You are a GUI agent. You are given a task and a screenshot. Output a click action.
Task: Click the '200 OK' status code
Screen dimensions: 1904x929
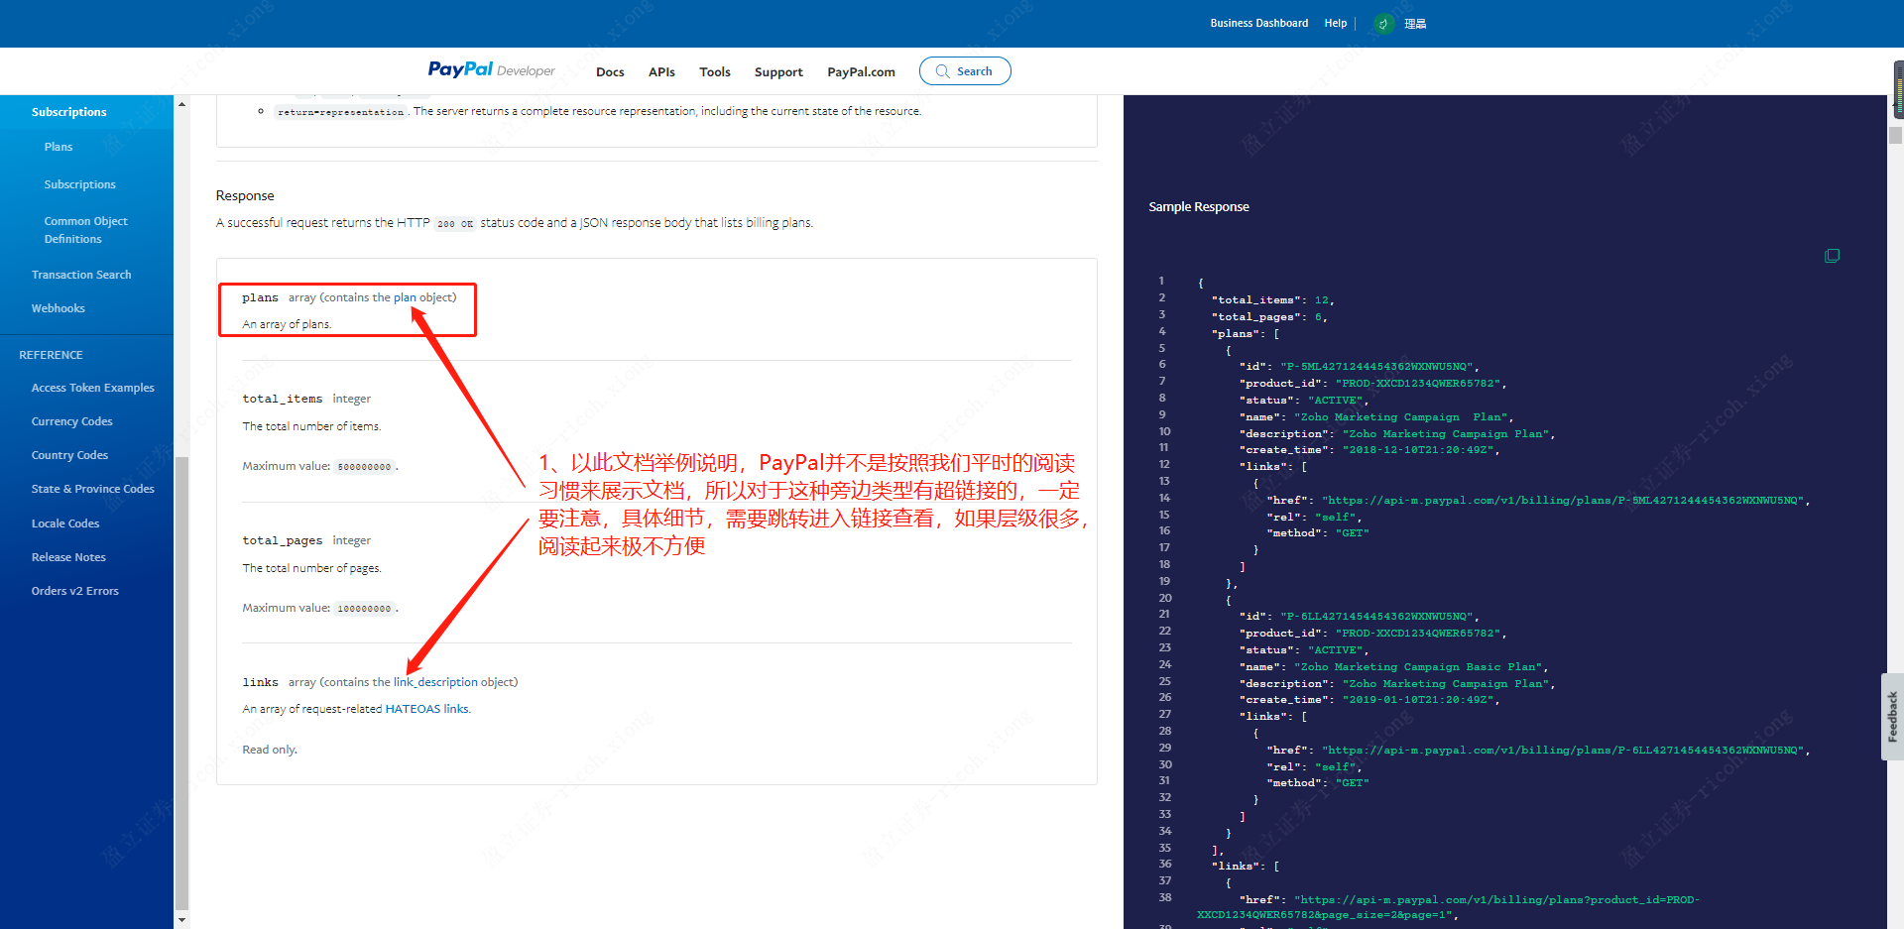(x=455, y=224)
